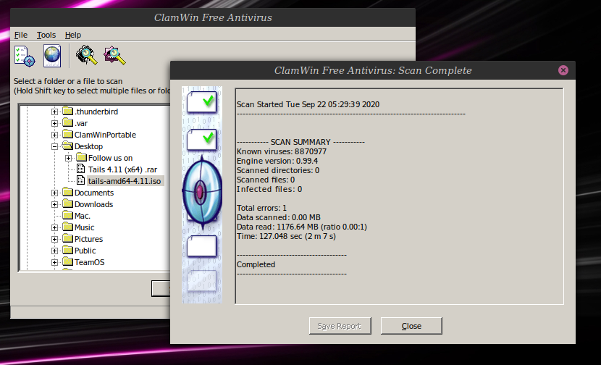Click the 'Infected files: 0' line
The height and width of the screenshot is (365, 601).
click(x=269, y=189)
